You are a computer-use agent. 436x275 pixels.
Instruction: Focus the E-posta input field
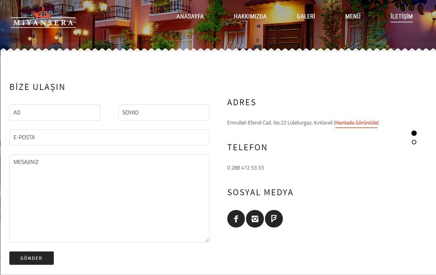click(109, 137)
